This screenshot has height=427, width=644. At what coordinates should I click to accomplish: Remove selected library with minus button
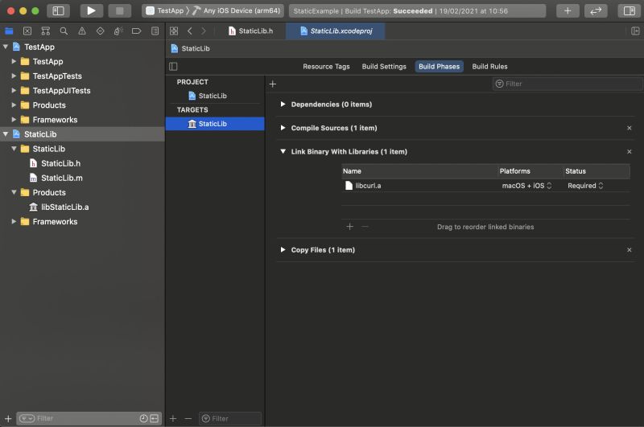pos(365,227)
